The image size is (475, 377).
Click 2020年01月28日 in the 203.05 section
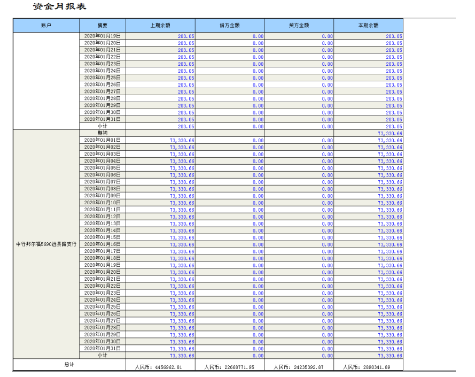point(103,98)
